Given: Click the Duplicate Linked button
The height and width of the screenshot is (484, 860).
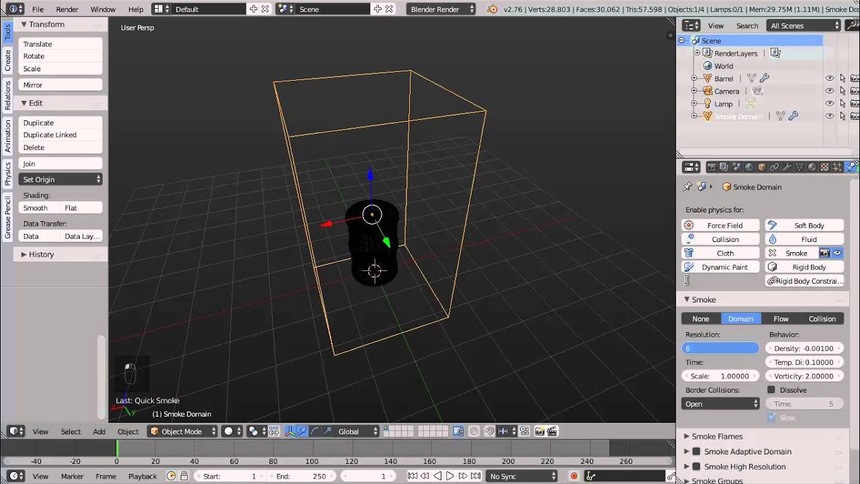Looking at the screenshot, I should coord(60,135).
